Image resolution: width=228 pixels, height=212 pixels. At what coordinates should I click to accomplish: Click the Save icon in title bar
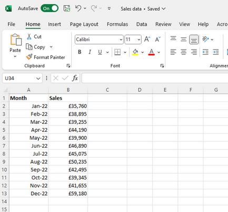pyautogui.click(x=67, y=8)
